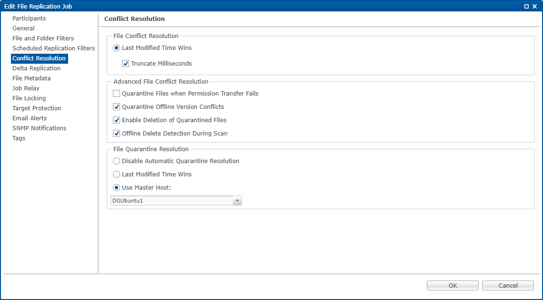Open the Participants settings page

click(29, 19)
